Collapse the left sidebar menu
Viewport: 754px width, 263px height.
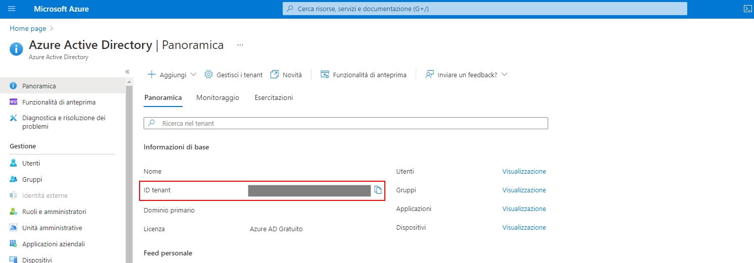(127, 72)
